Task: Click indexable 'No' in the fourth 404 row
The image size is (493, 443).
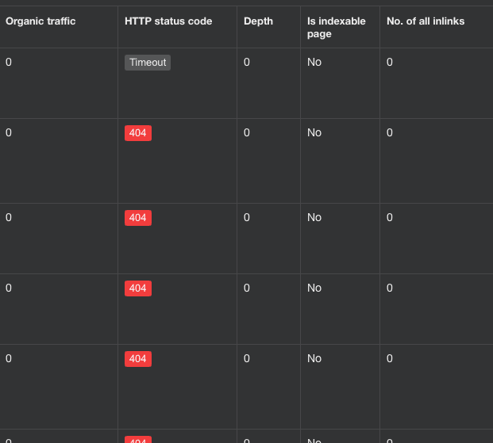Action: tap(314, 359)
